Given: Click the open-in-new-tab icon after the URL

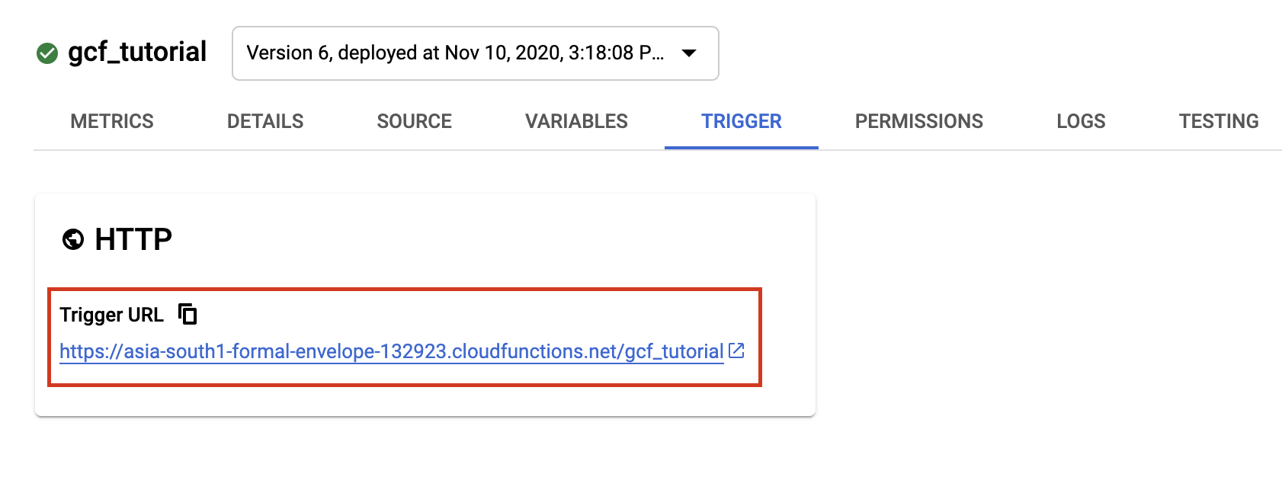Looking at the screenshot, I should coord(736,351).
